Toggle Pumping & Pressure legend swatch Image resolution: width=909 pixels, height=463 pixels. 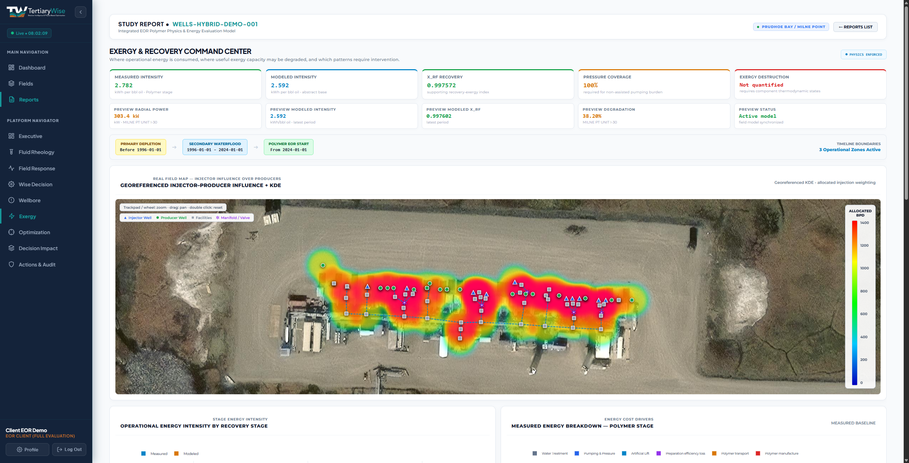[577, 453]
